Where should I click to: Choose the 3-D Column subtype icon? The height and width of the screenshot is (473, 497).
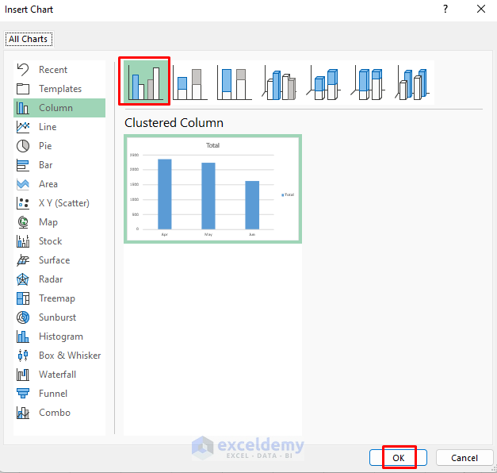point(411,82)
